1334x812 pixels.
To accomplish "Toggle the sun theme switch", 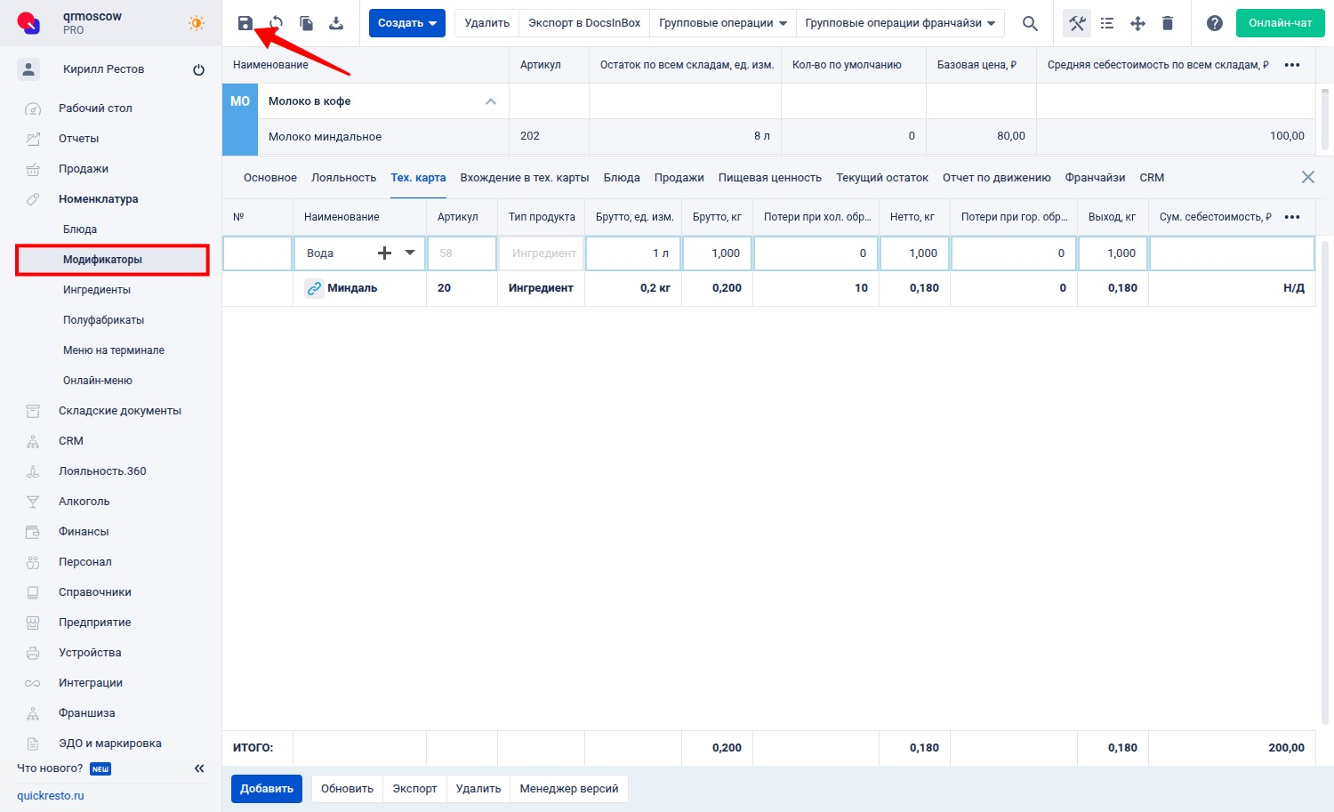I will [197, 23].
